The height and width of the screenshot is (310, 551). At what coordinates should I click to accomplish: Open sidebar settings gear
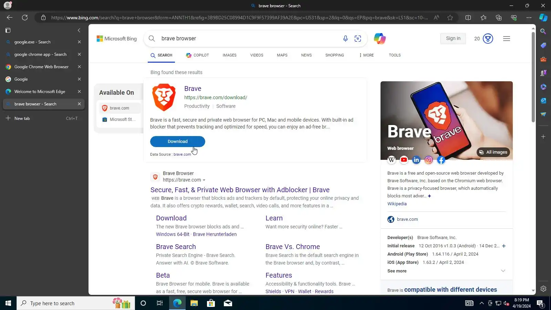pos(543,289)
